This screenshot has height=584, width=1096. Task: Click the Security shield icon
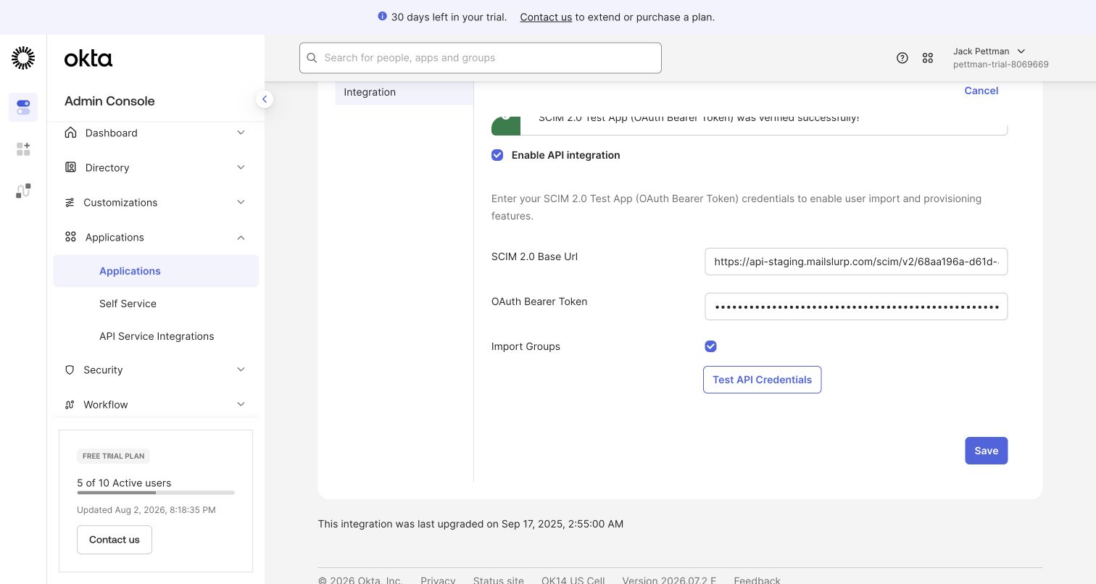coord(70,370)
